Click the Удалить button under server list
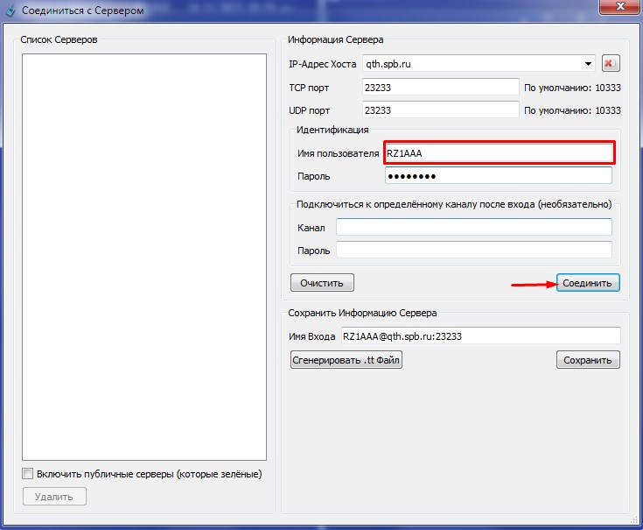This screenshot has width=643, height=530. point(54,497)
